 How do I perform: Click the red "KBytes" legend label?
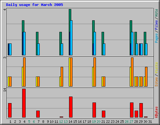pyautogui.click(x=156, y=112)
